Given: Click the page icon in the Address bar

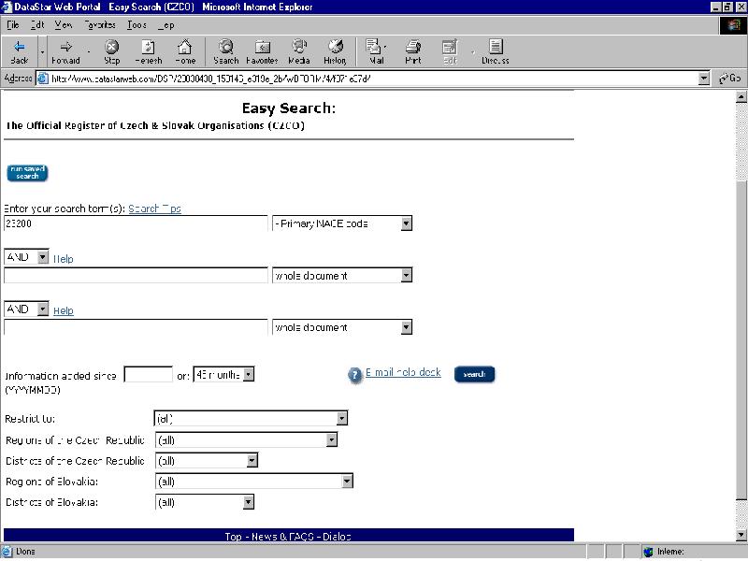Looking at the screenshot, I should tap(43, 79).
